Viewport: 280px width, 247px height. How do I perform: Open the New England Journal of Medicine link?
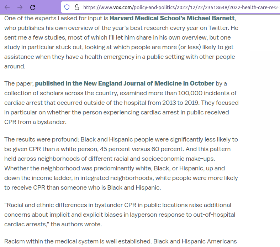coord(125,83)
